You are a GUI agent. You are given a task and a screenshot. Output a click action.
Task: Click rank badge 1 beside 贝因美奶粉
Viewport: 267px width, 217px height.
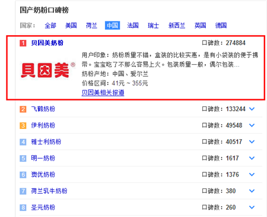23,43
